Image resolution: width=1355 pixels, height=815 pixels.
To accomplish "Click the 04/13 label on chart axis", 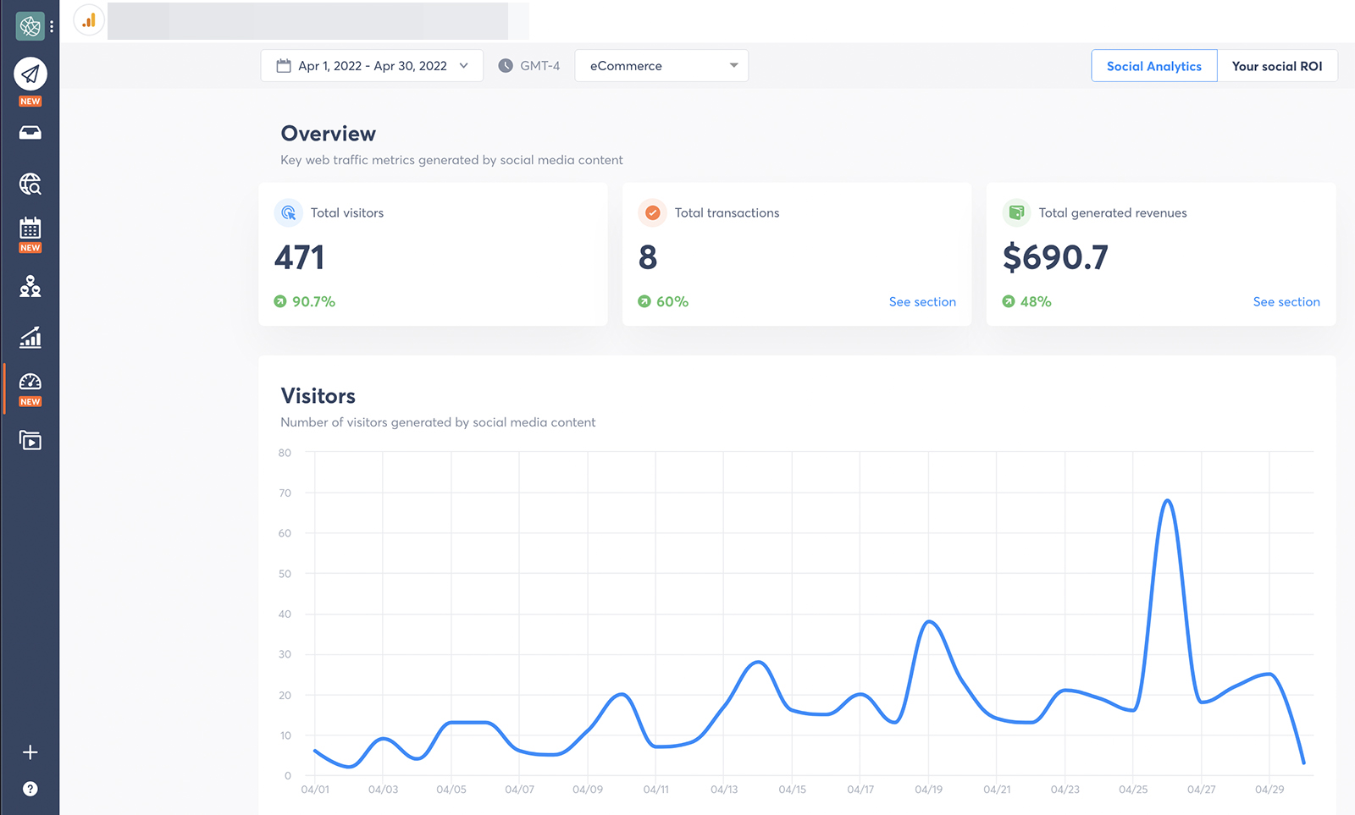I will click(724, 789).
